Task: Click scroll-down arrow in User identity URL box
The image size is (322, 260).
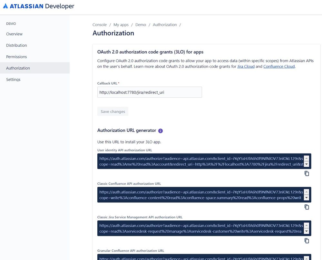Action: (307, 164)
